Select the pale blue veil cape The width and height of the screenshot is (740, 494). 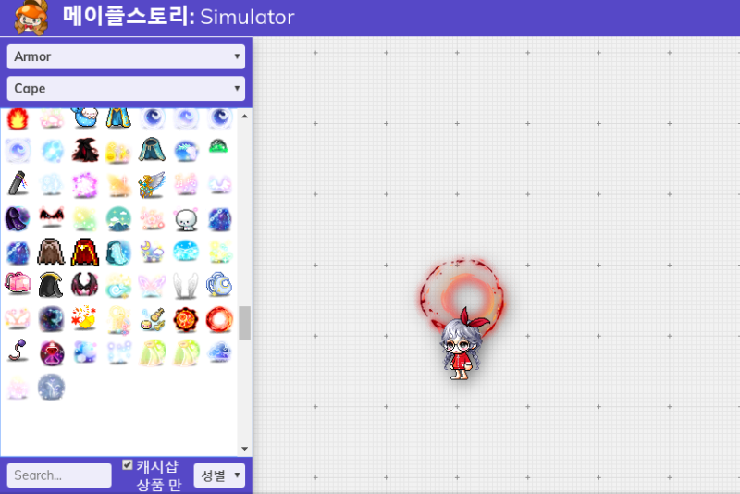coord(118,252)
